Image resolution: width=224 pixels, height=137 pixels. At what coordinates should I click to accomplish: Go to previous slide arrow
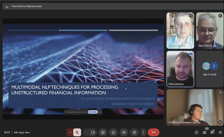[4, 113]
